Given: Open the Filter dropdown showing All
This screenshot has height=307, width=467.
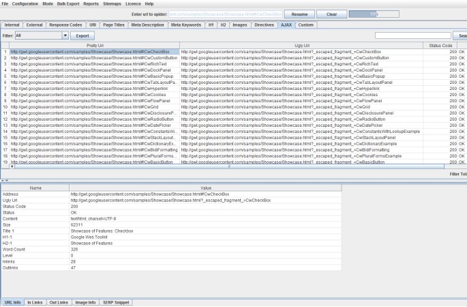Looking at the screenshot, I should (65, 35).
